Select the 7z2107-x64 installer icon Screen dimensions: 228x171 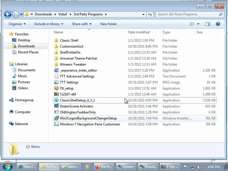pos(56,94)
